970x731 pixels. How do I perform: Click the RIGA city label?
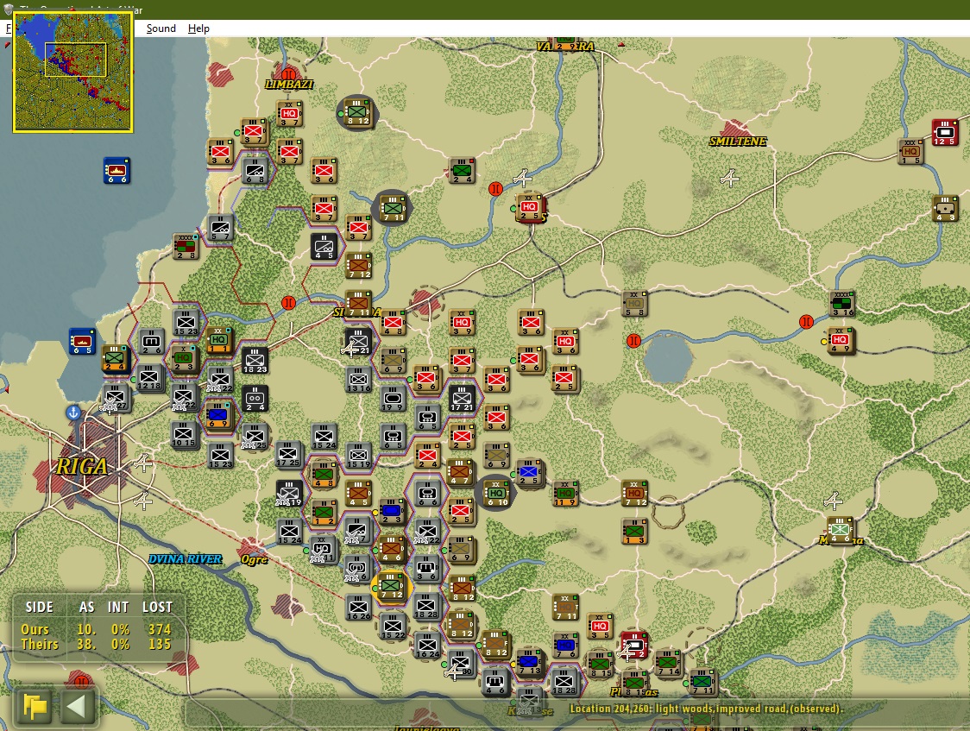point(82,466)
